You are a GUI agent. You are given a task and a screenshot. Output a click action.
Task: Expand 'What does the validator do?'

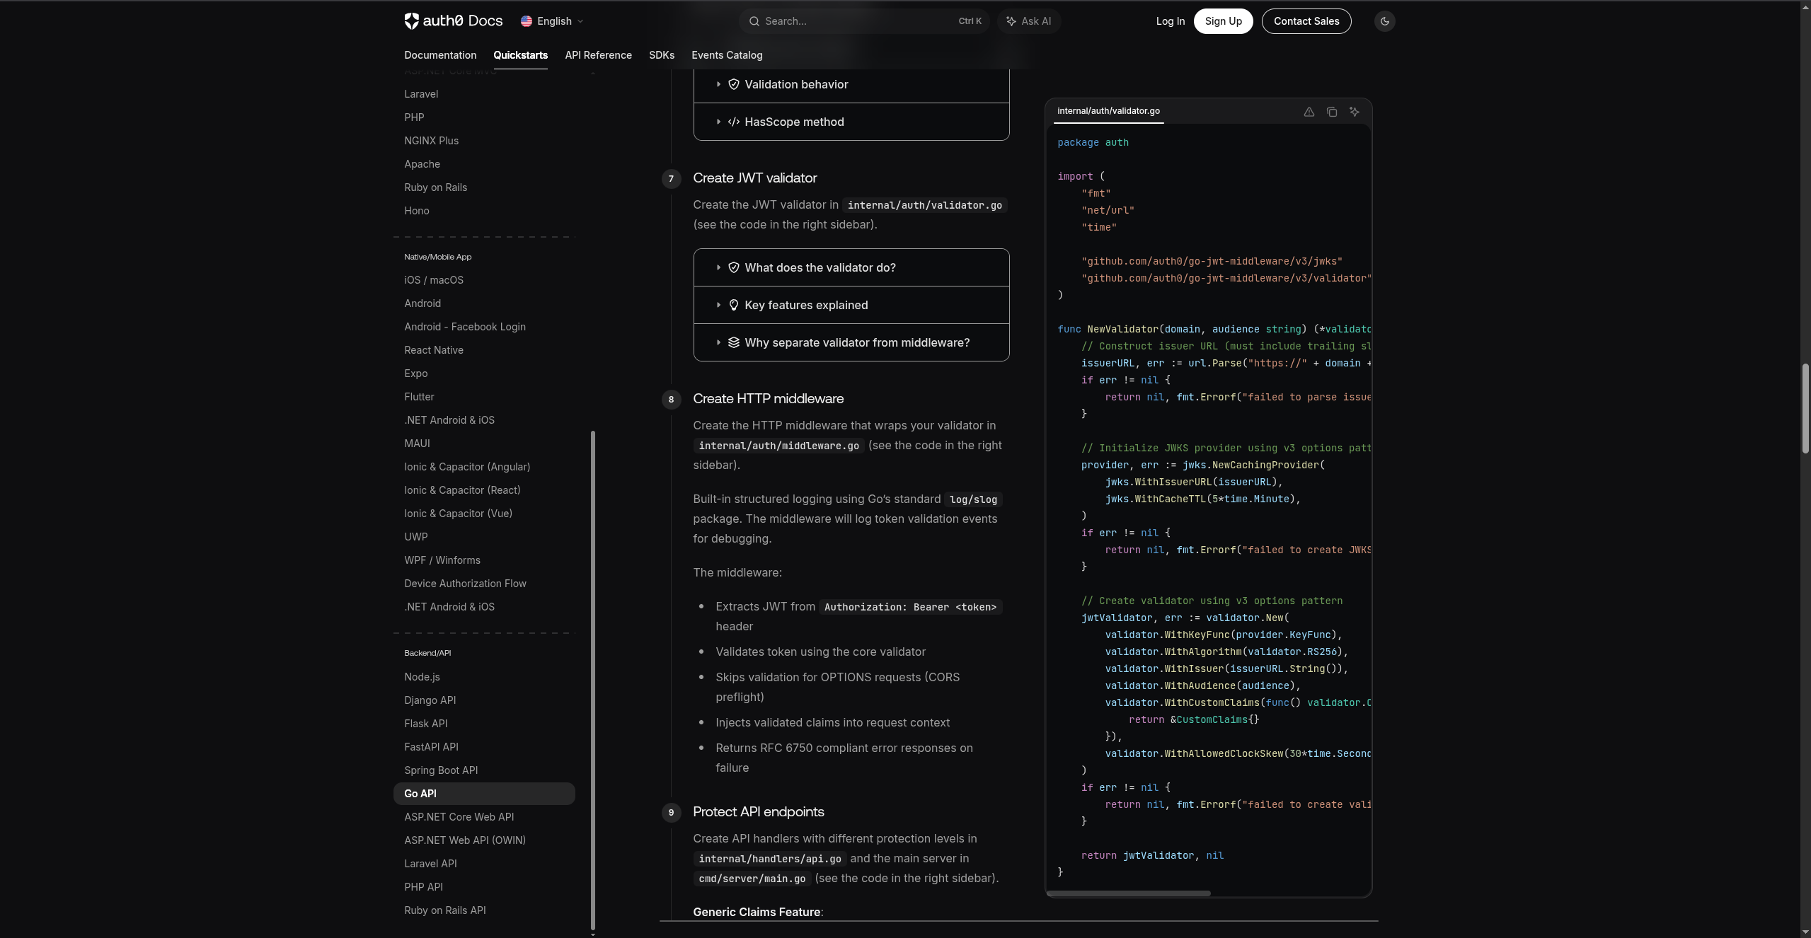(851, 267)
